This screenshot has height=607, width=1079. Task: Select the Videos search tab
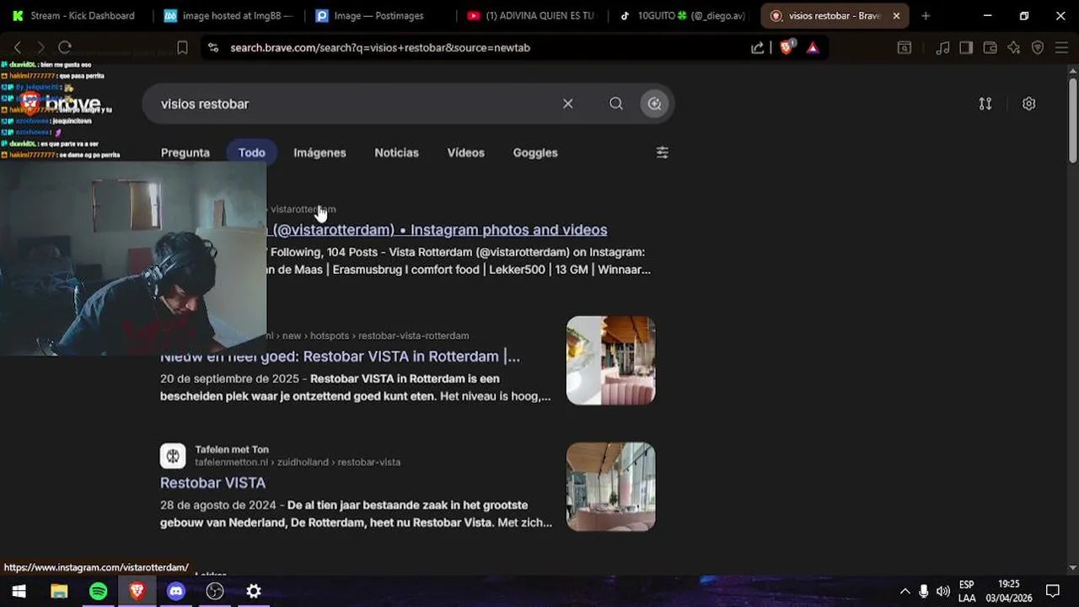465,153
